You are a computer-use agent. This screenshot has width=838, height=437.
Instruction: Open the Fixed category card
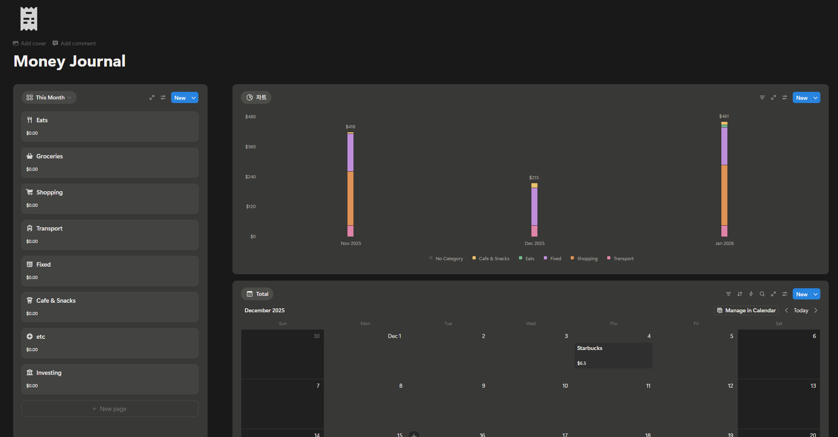(x=110, y=271)
